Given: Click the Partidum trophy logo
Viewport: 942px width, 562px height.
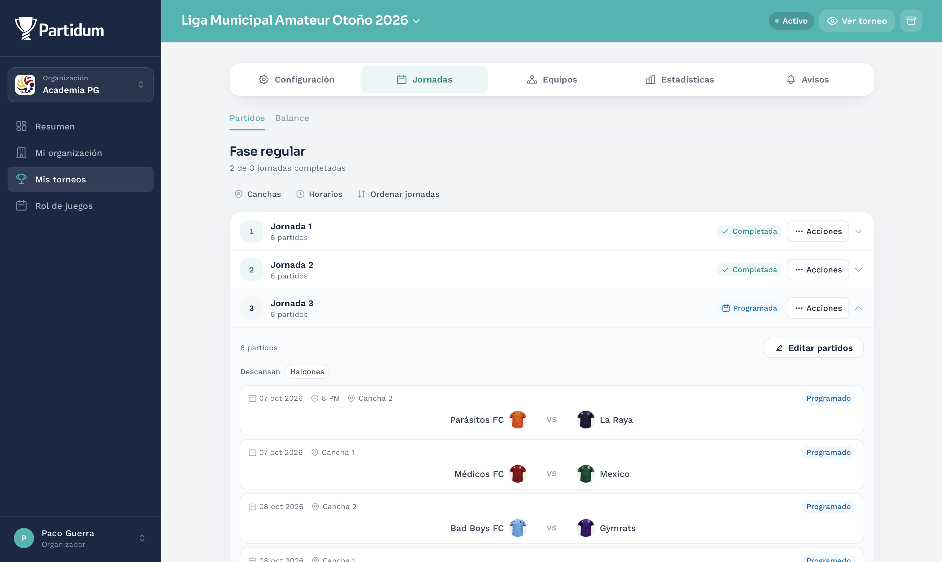Looking at the screenshot, I should [26, 29].
